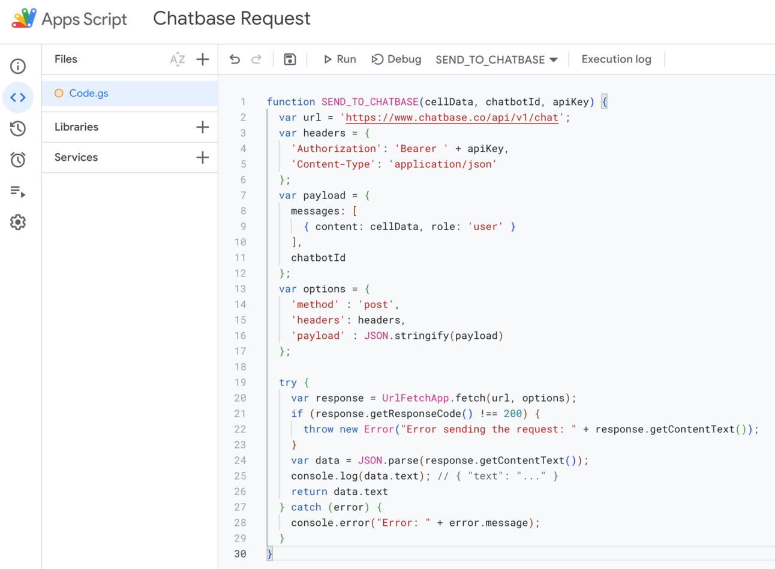Click the 'return data.text' statement
This screenshot has height=569, width=775.
click(340, 492)
